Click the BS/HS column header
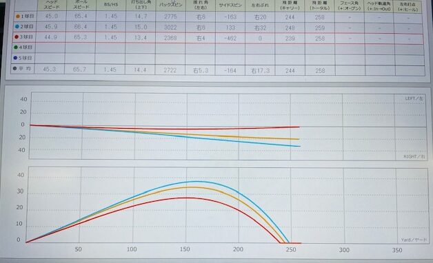The image size is (433, 263). [x=111, y=5]
